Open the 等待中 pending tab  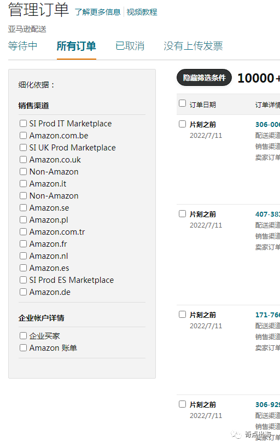tap(22, 46)
